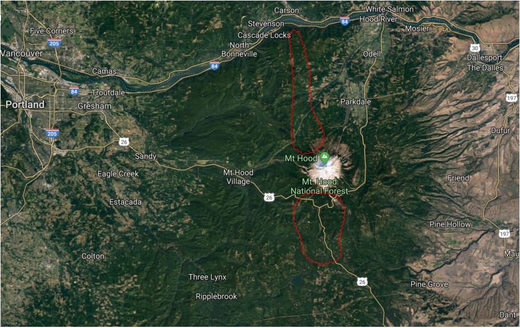Image resolution: width=520 pixels, height=328 pixels.
Task: Select the Mt. Hood National Forest label
Action: coord(319,186)
